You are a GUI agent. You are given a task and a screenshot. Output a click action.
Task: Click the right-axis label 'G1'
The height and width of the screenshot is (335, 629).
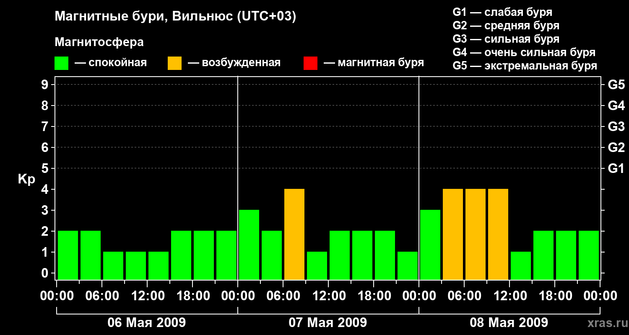pos(616,168)
